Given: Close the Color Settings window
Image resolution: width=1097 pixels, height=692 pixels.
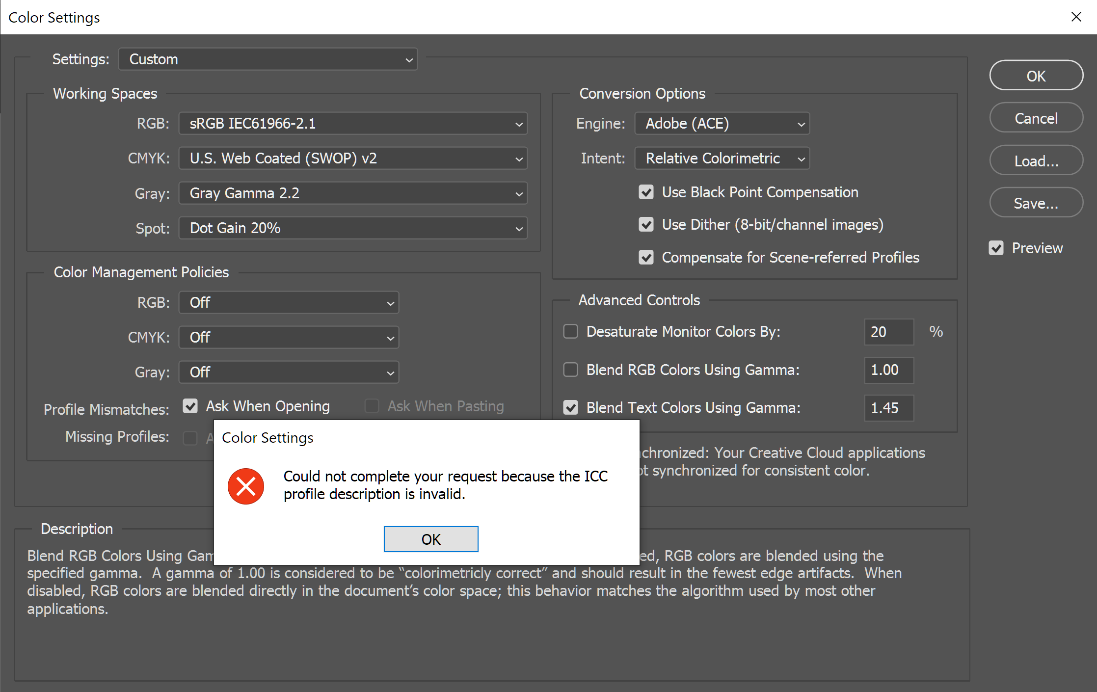Looking at the screenshot, I should [x=1076, y=17].
